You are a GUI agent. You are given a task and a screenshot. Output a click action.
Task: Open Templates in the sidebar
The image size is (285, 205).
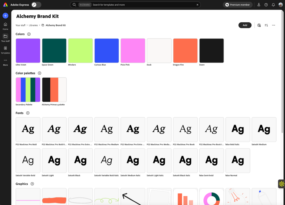6,50
